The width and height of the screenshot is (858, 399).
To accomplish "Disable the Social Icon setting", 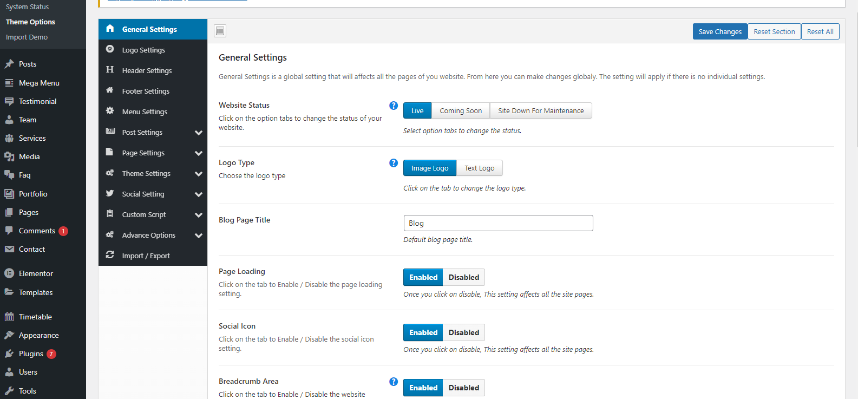I will pos(463,332).
